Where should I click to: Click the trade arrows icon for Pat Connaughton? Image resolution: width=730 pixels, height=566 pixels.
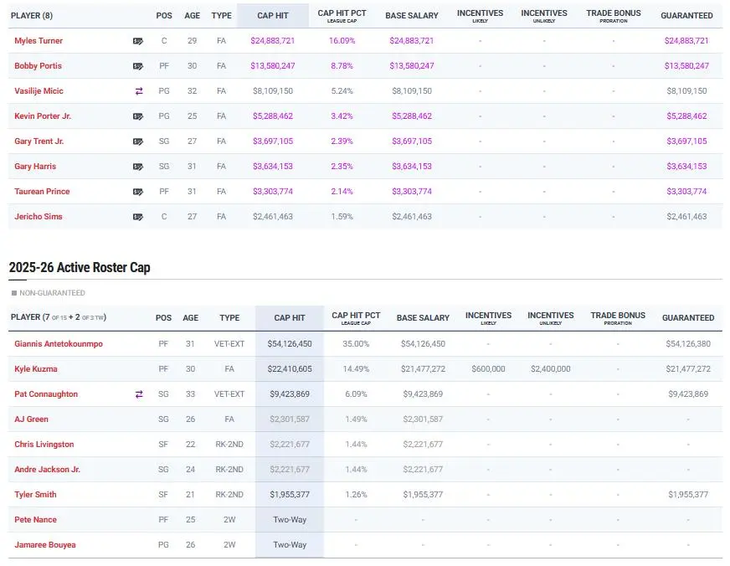pyautogui.click(x=139, y=394)
